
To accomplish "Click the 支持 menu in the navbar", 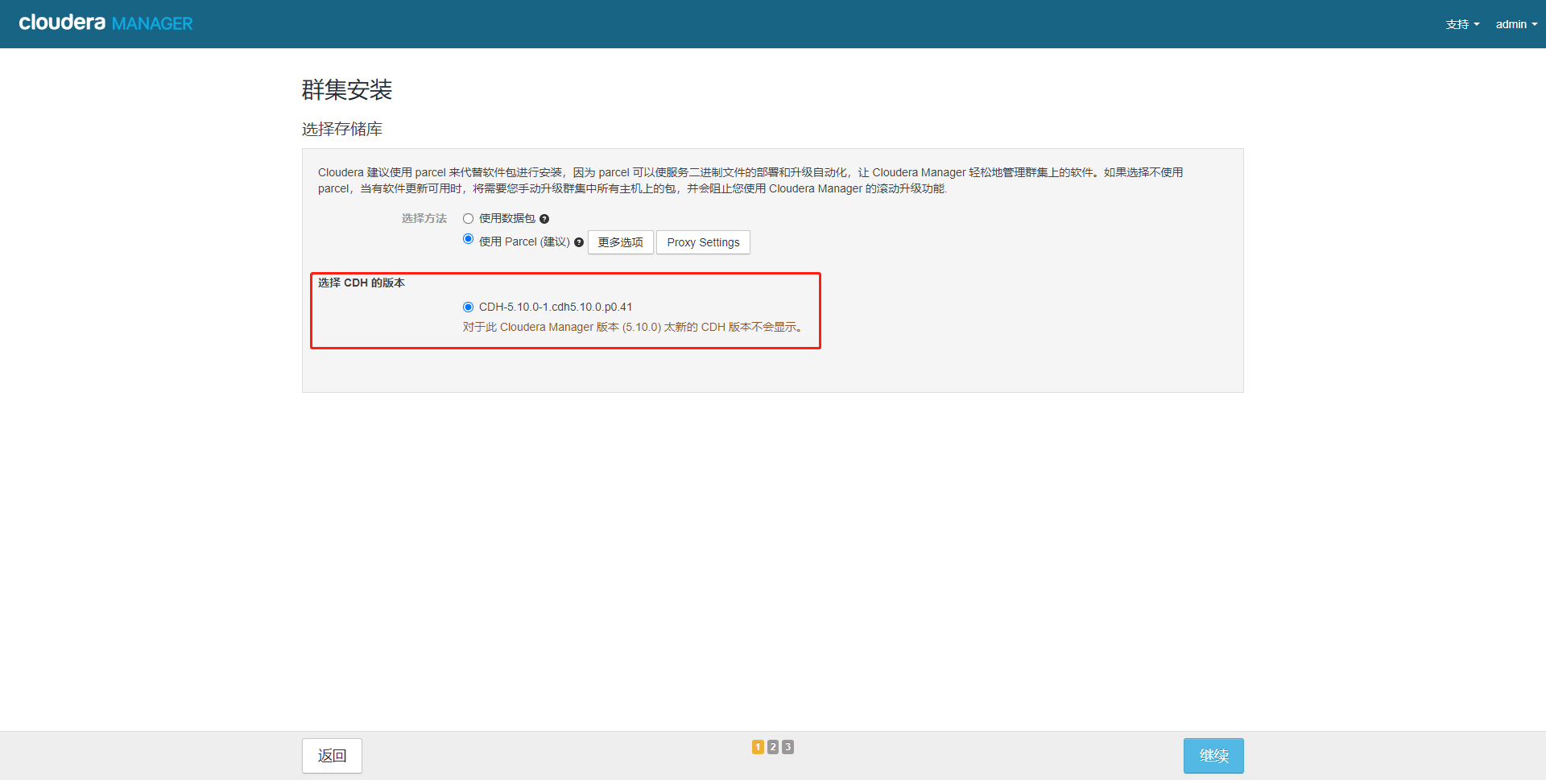I will coord(1461,24).
